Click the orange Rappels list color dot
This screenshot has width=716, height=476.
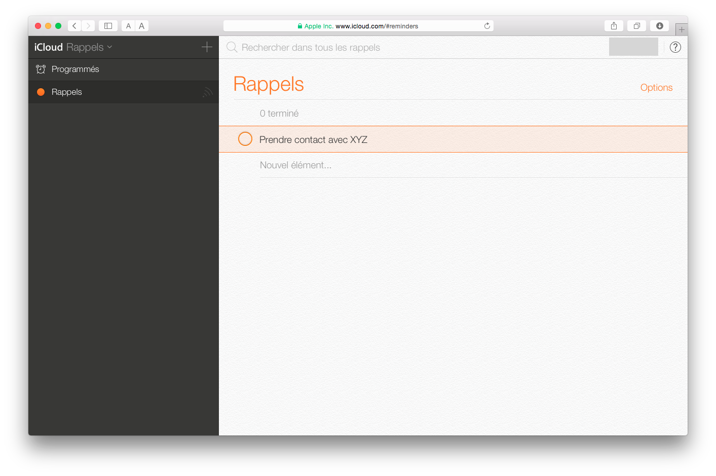[41, 92]
